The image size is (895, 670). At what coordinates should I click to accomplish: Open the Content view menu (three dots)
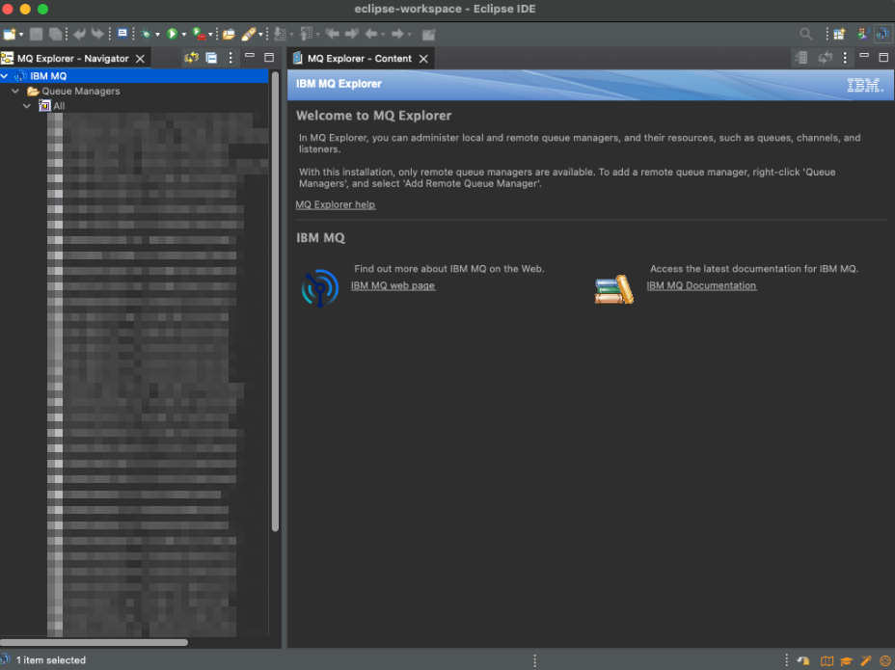tap(846, 58)
